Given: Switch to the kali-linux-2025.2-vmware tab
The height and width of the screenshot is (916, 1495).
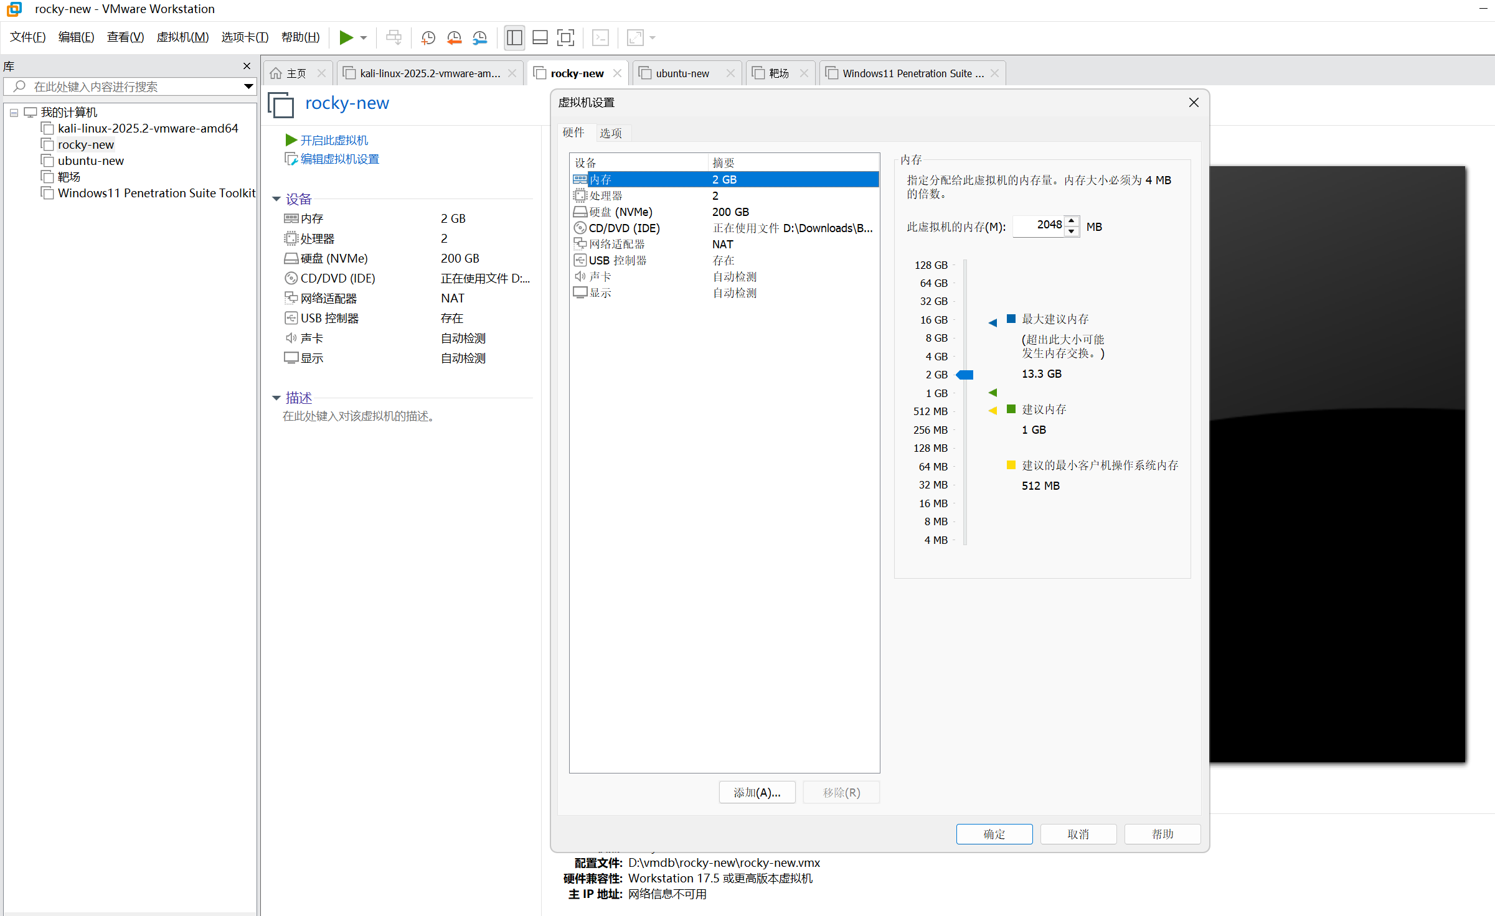Looking at the screenshot, I should pyautogui.click(x=430, y=73).
